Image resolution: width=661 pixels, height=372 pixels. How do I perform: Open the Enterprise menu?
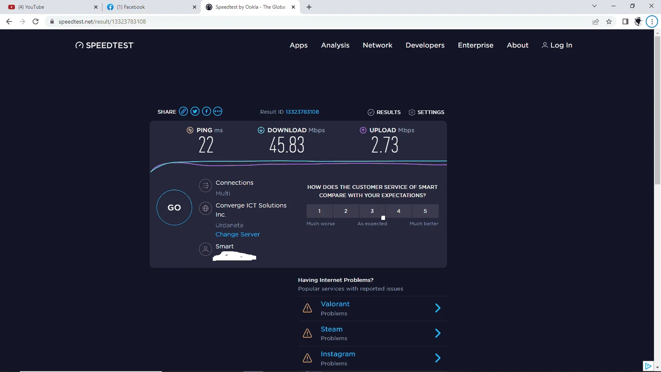coord(476,45)
